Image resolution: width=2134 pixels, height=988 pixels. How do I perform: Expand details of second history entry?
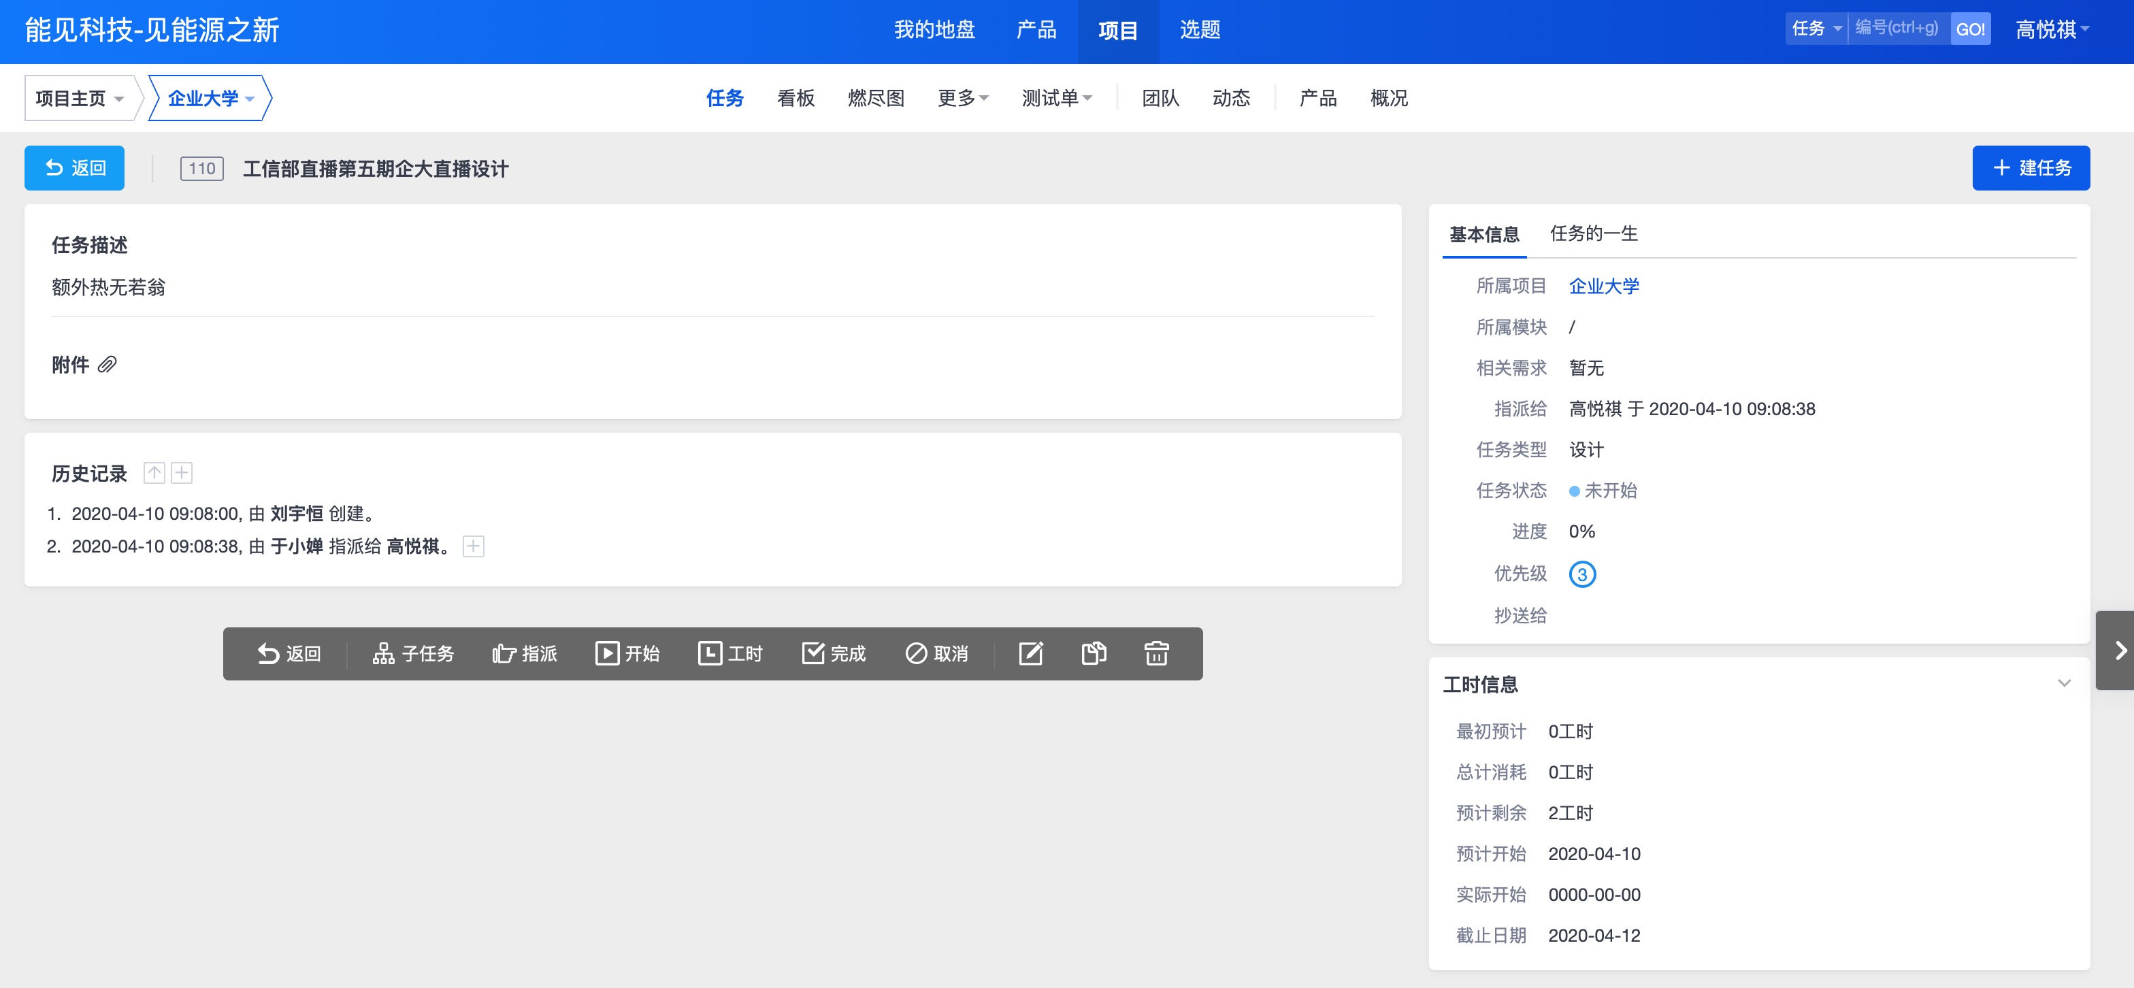coord(473,546)
